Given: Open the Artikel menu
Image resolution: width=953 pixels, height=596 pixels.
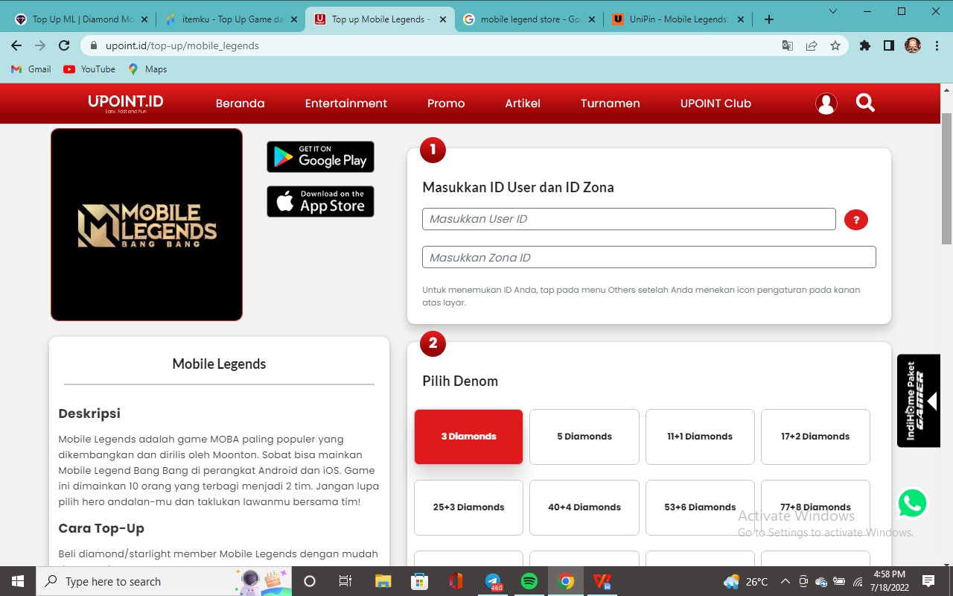Looking at the screenshot, I should point(523,104).
